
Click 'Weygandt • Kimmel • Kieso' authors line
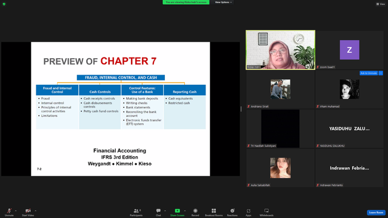click(x=119, y=163)
